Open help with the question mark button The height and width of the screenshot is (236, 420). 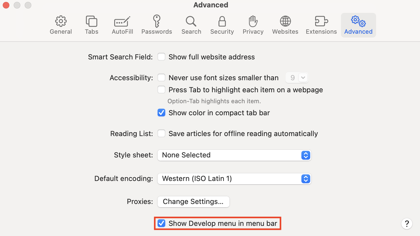pyautogui.click(x=407, y=223)
